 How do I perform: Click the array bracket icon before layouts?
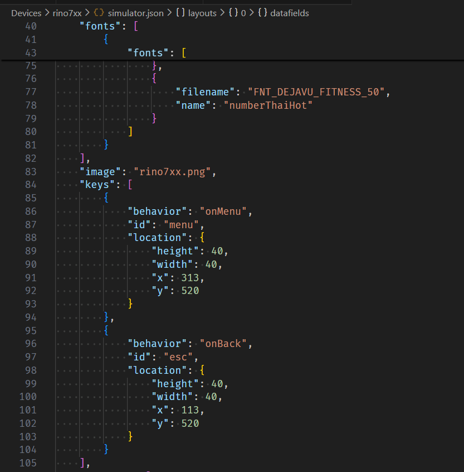tap(180, 13)
